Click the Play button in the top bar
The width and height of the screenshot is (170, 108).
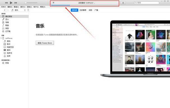11,3
